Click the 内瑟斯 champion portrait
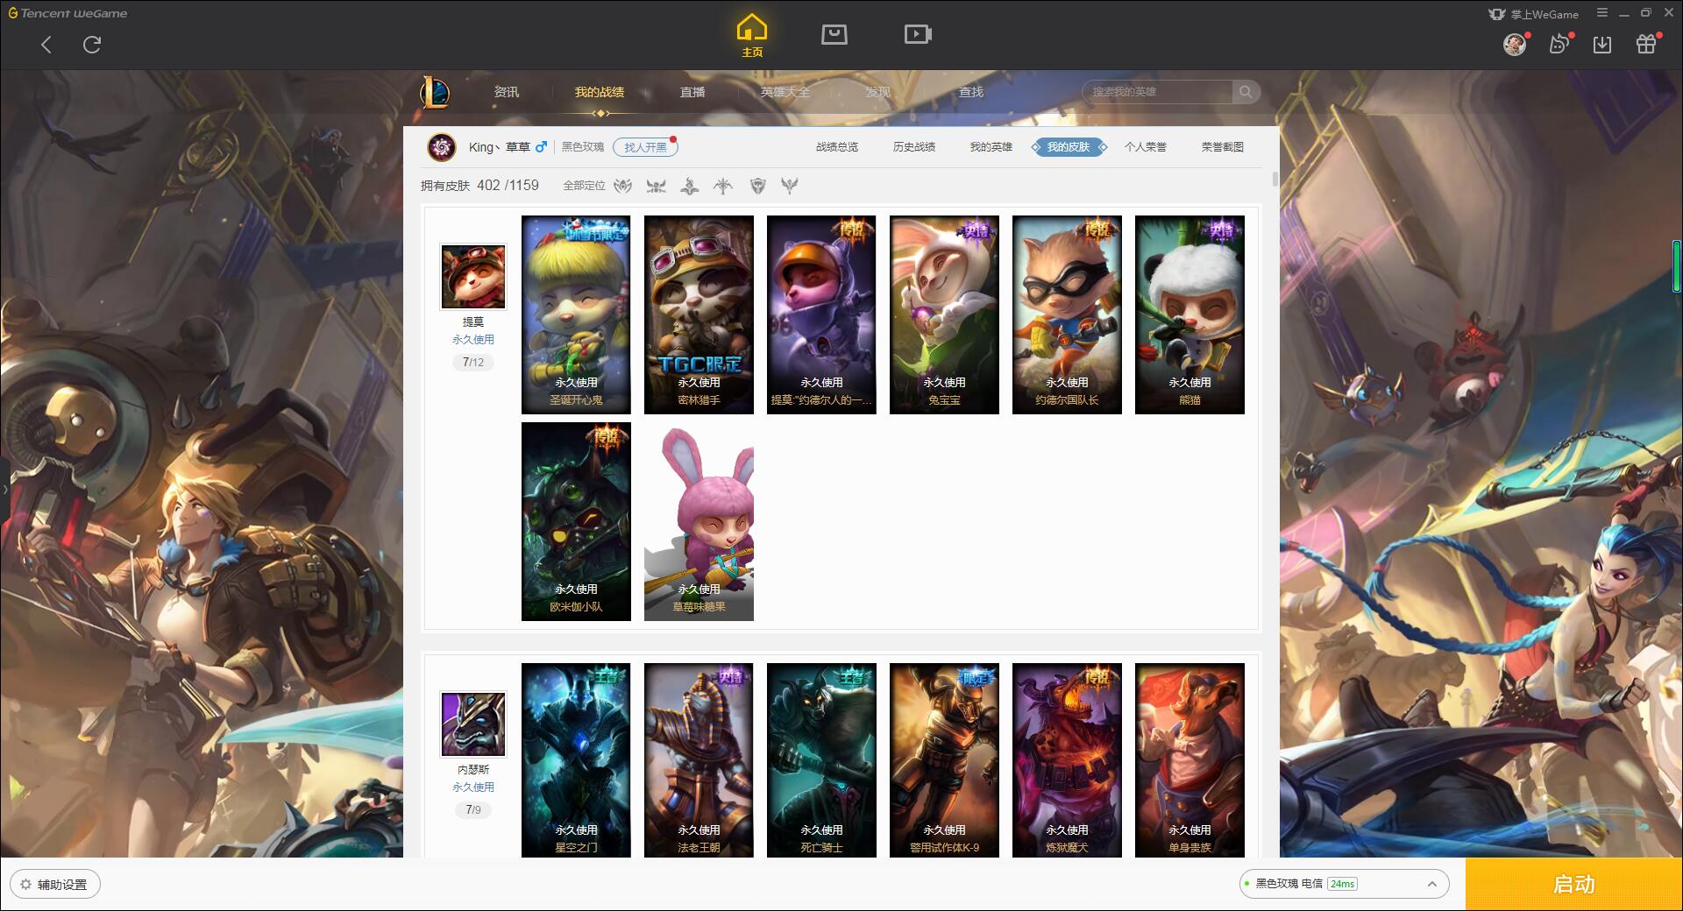The image size is (1683, 911). pyautogui.click(x=473, y=724)
